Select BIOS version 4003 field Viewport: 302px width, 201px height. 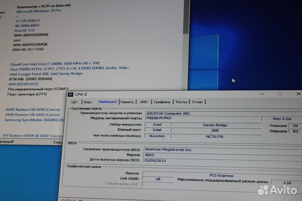point(222,155)
